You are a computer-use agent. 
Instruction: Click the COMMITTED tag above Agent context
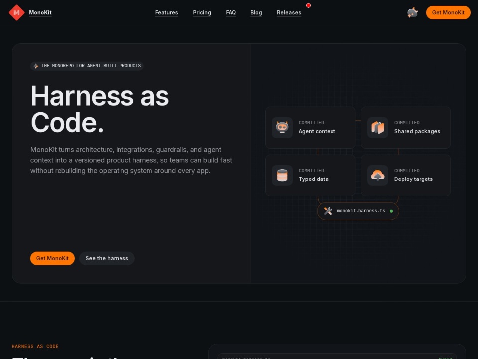[x=311, y=123]
